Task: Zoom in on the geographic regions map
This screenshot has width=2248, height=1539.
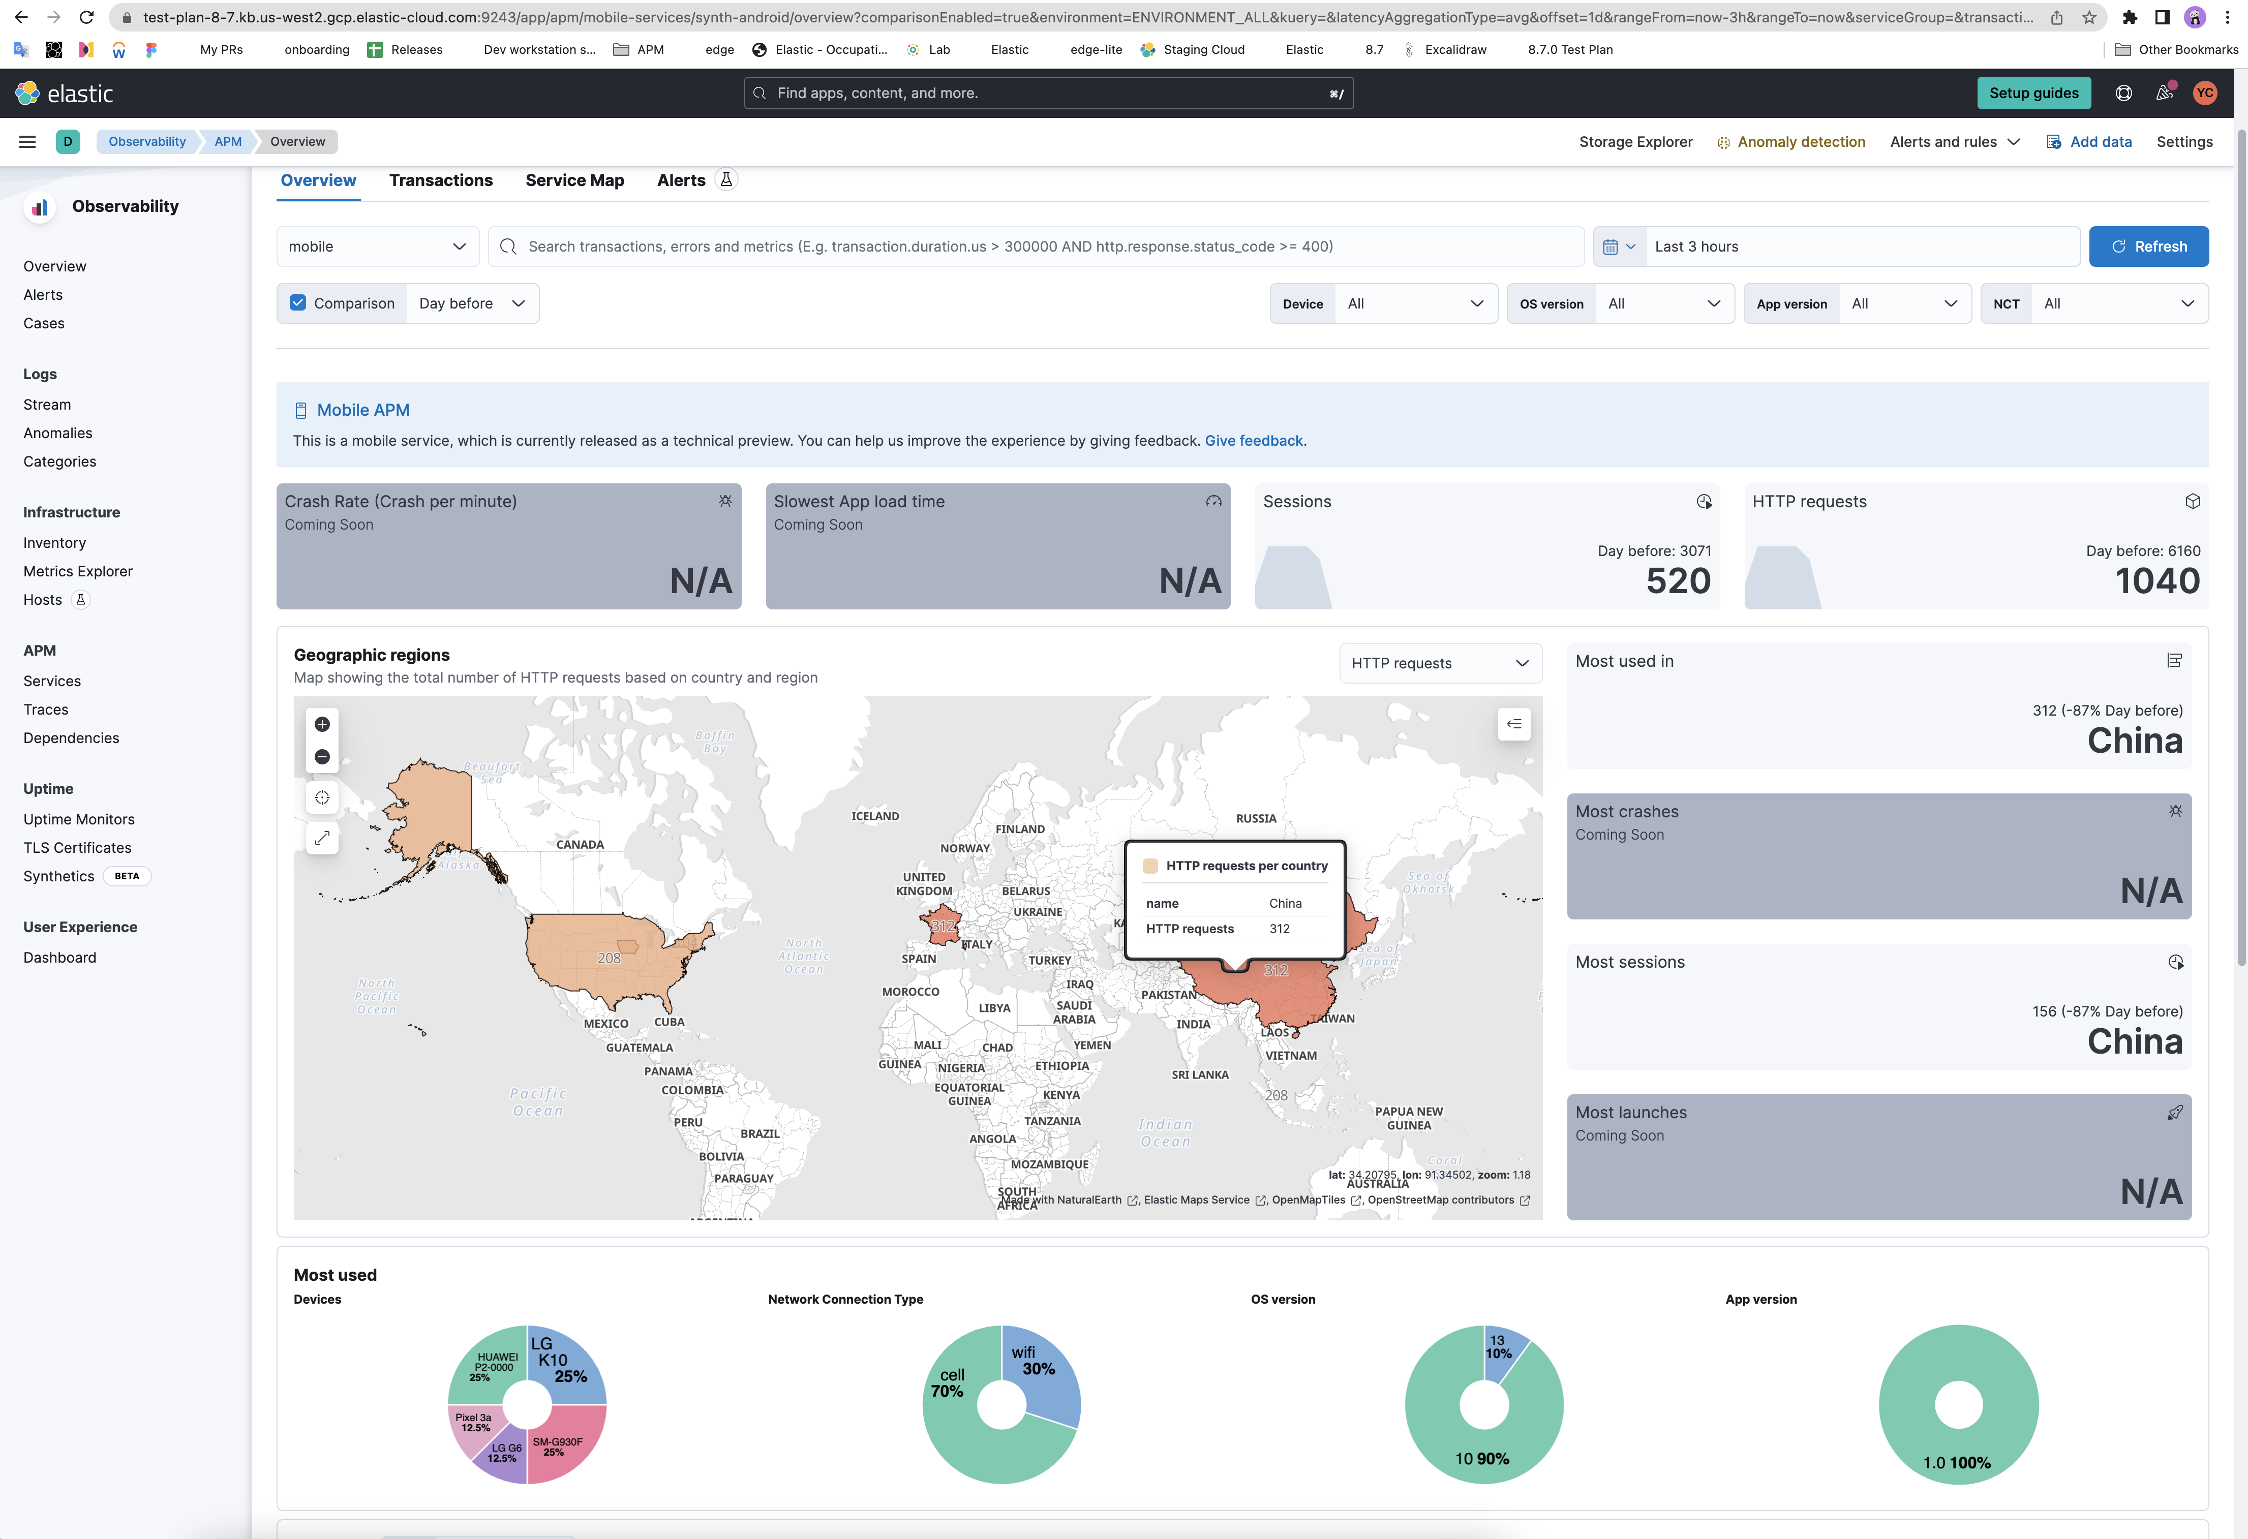Action: point(322,724)
